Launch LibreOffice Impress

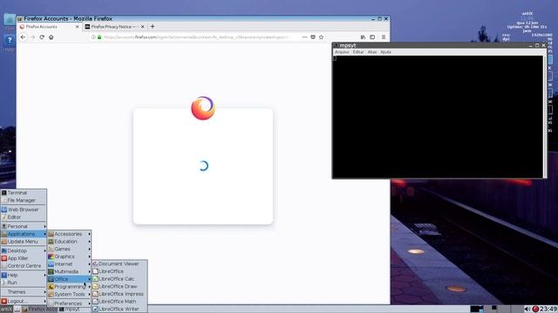(x=119, y=294)
